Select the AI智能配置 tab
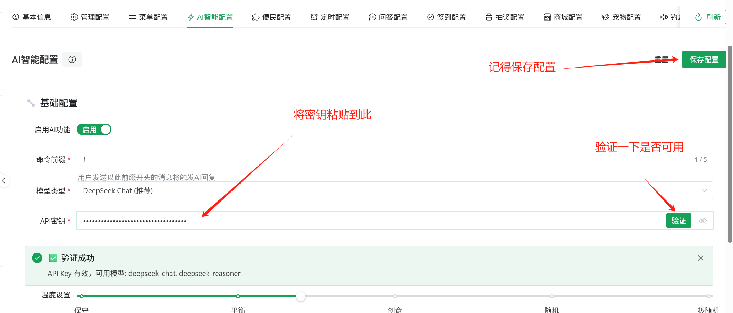The height and width of the screenshot is (313, 733). point(210,17)
